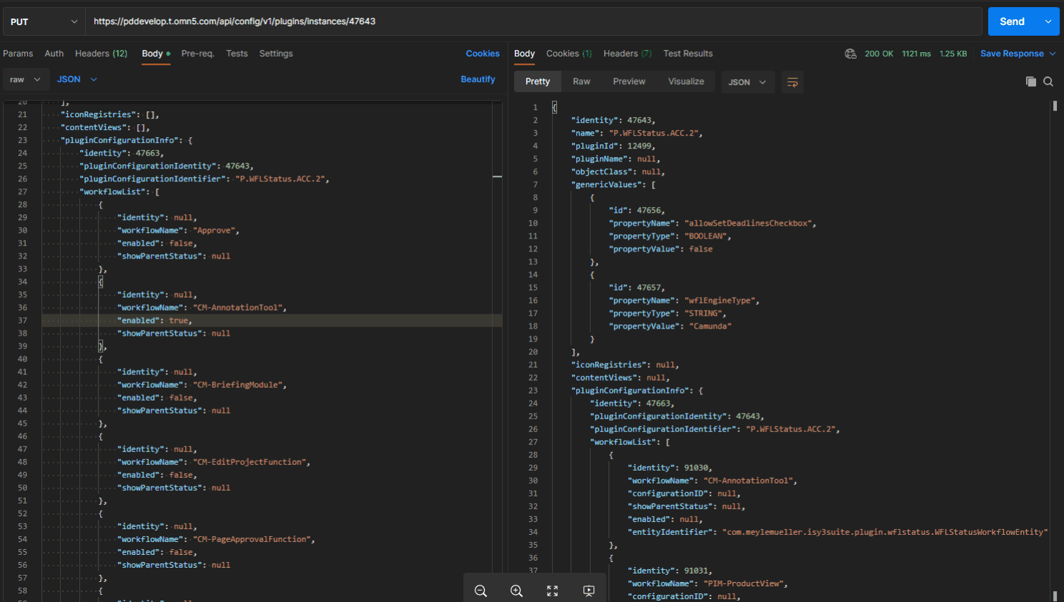Click the request URL field
Screen dimensions: 1064x602
pyautogui.click(x=533, y=21)
